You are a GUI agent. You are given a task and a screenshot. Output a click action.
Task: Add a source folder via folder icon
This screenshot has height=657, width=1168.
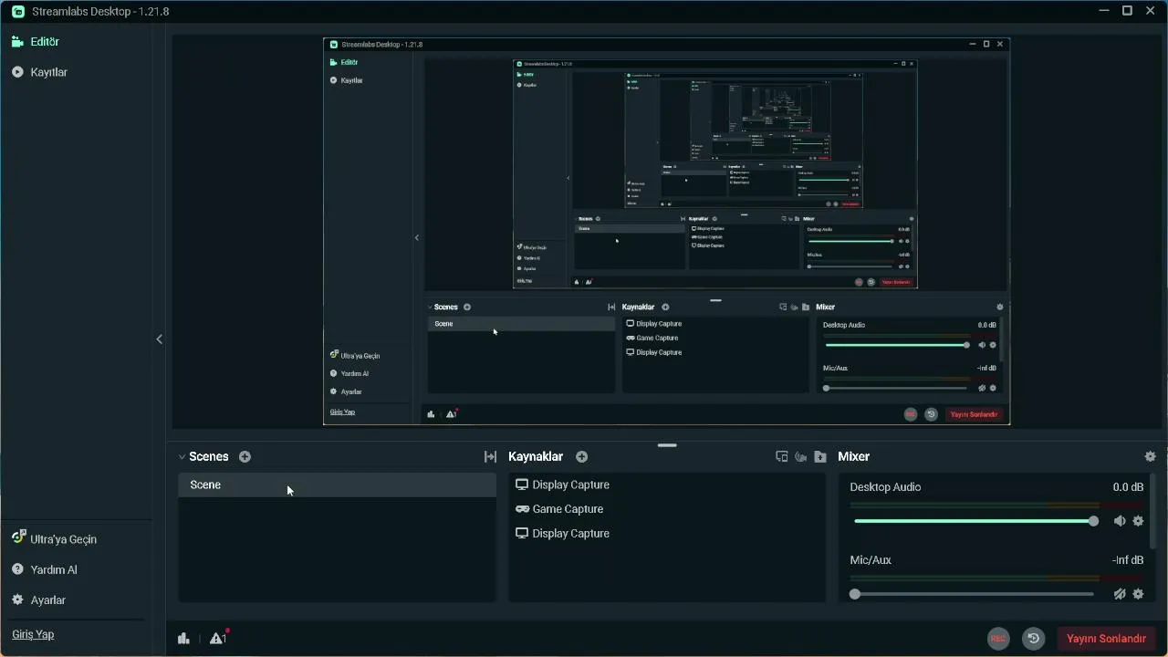tap(820, 456)
